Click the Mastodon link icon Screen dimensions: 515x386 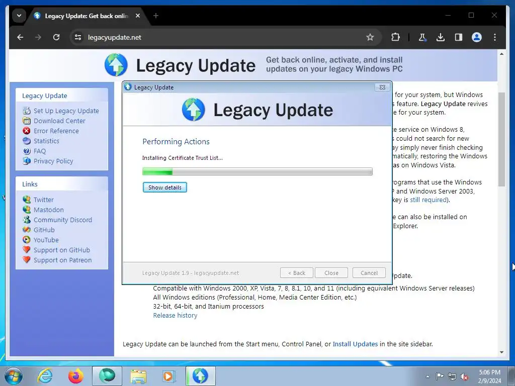click(x=27, y=210)
